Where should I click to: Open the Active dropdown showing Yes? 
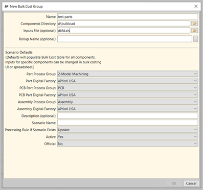click(128, 137)
